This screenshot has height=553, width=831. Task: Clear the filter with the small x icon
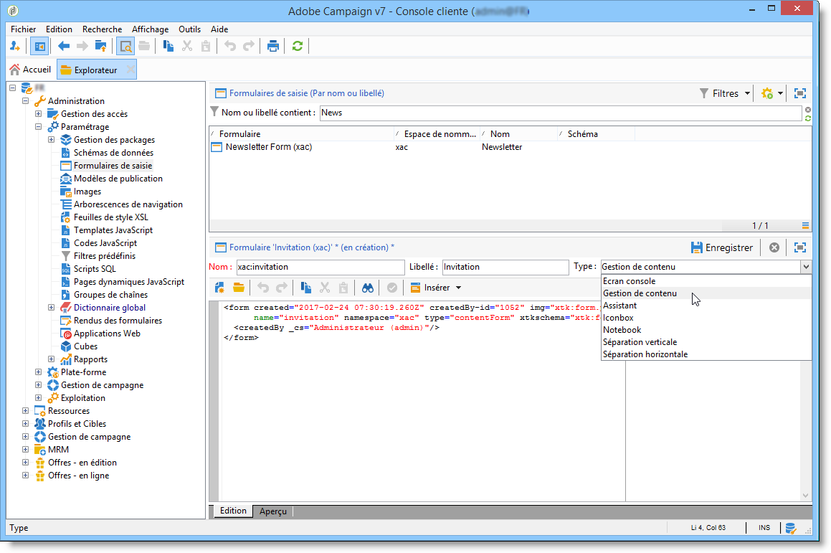807,110
